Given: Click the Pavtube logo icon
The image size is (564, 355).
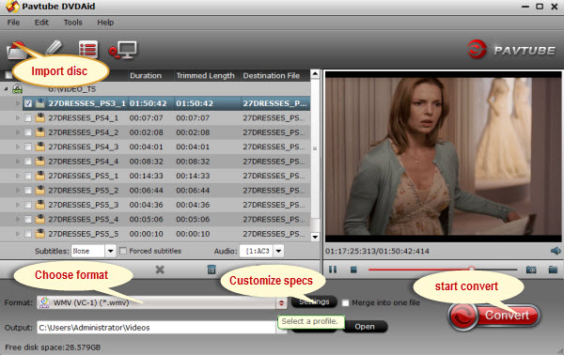Looking at the screenshot, I should tap(477, 49).
